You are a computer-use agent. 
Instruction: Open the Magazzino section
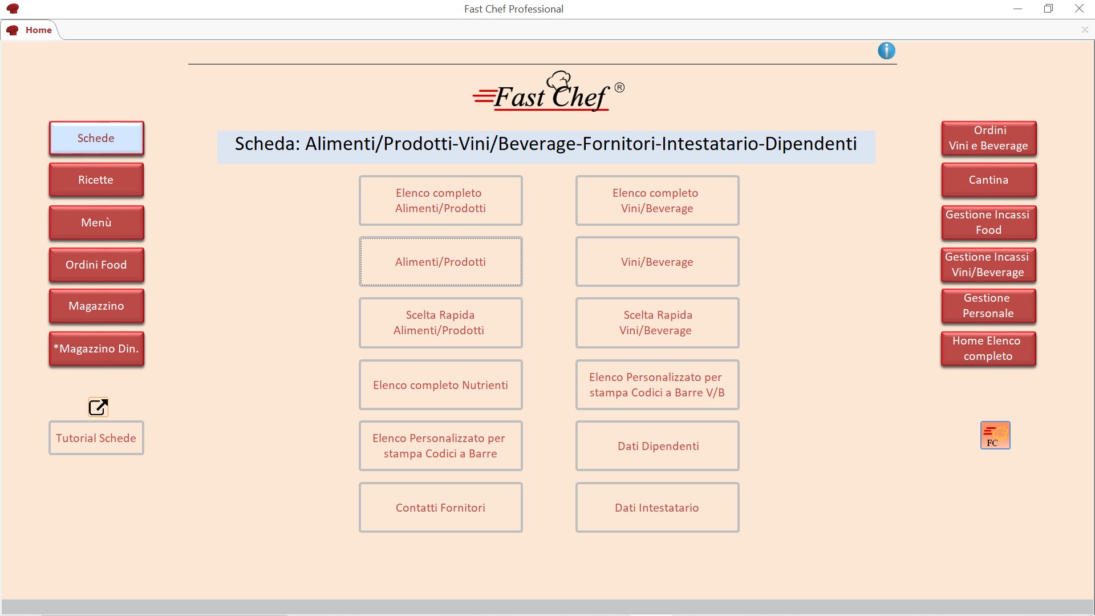click(x=96, y=306)
